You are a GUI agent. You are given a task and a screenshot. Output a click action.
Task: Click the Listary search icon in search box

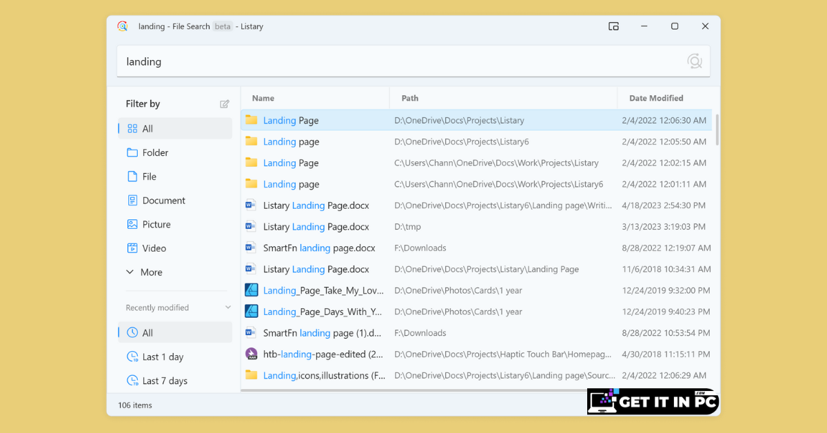coord(694,61)
